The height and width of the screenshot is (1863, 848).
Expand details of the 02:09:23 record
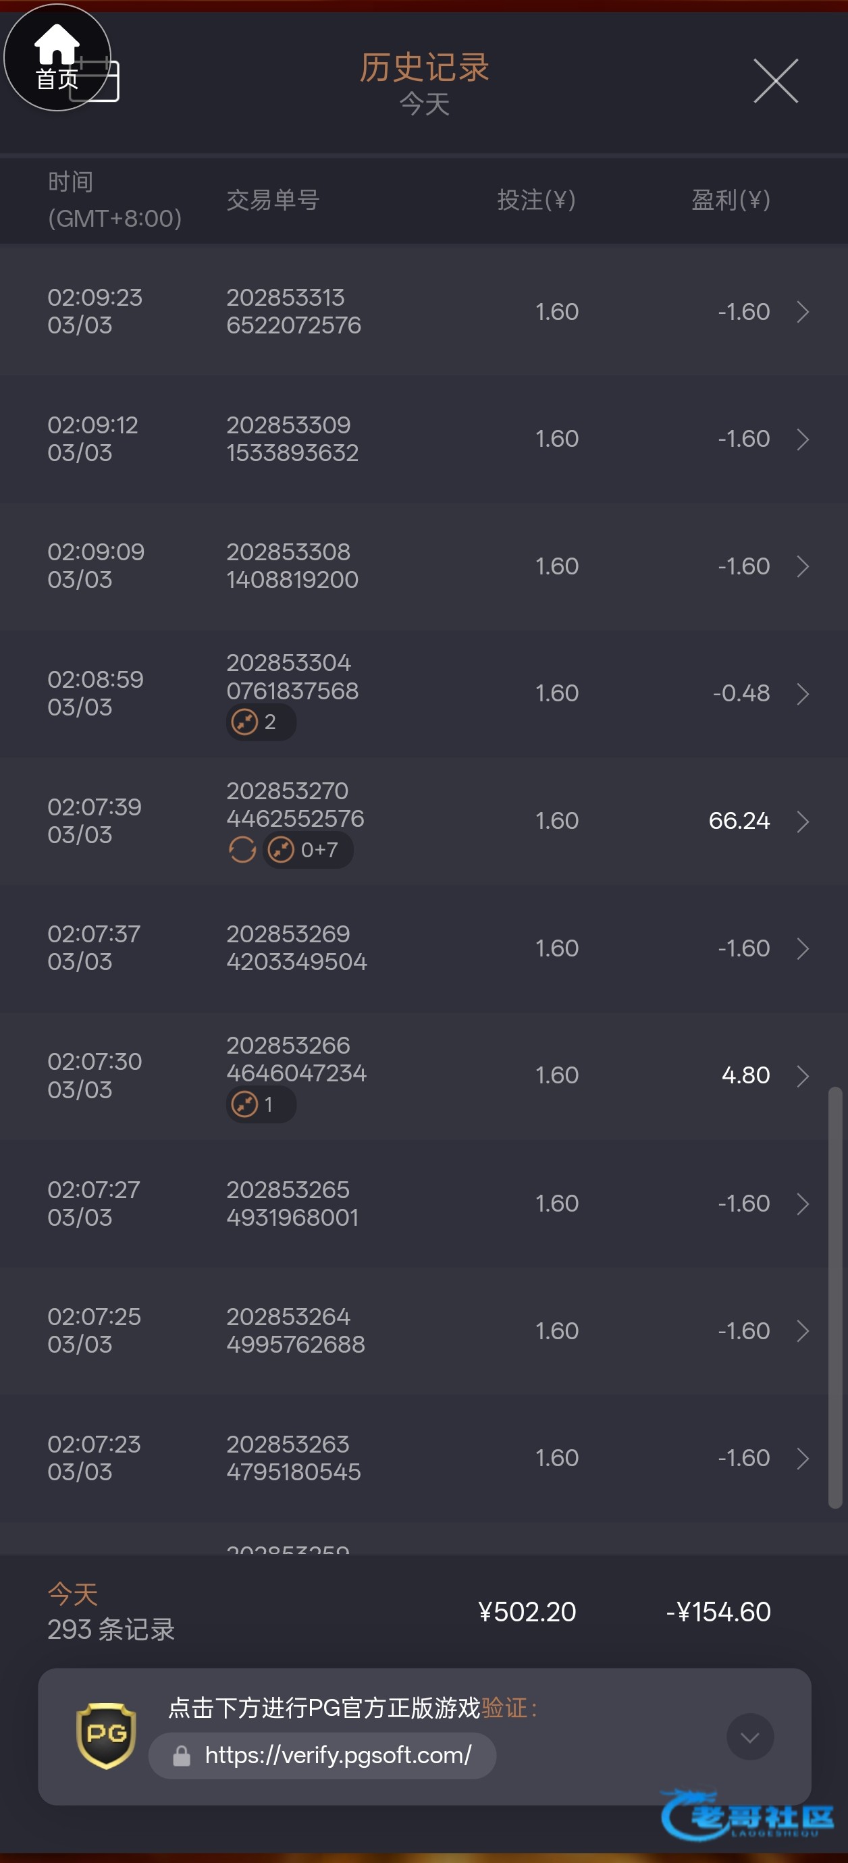[802, 312]
